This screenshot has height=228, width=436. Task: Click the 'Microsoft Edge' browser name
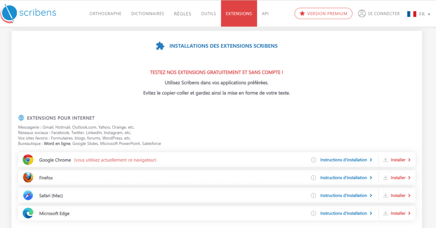point(54,213)
